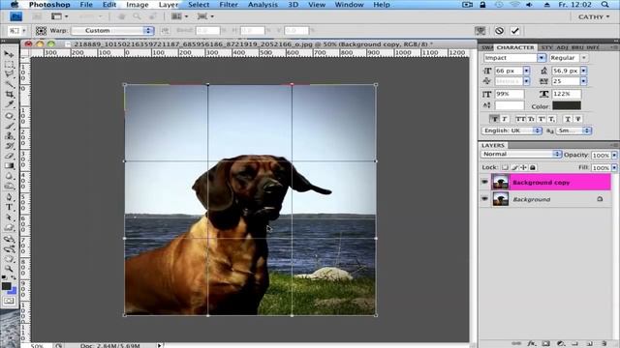
Task: Click the Background copy layer thumbnail
Action: point(500,183)
